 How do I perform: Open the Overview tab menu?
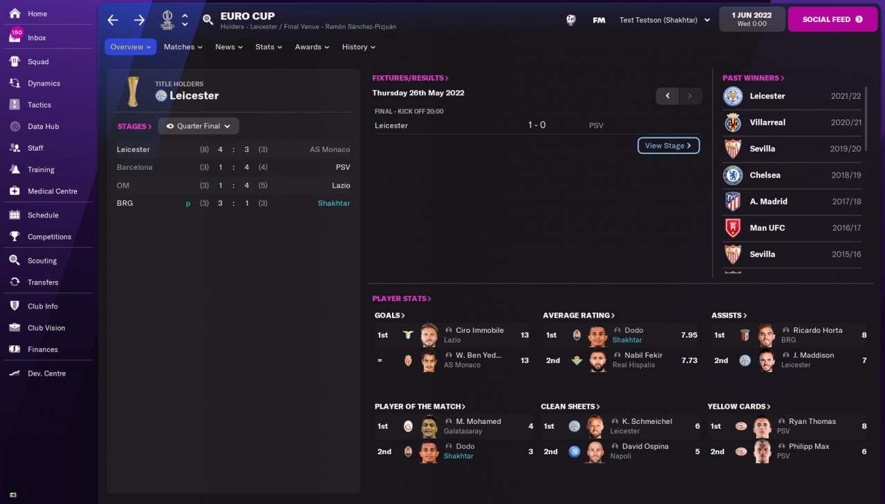(131, 47)
